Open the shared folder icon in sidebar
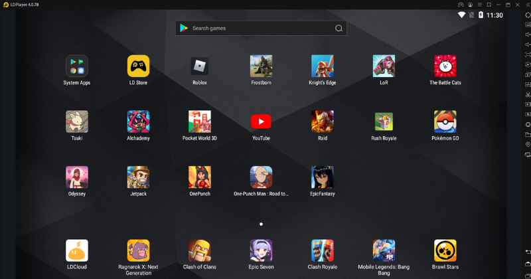531x279 pixels. (528, 135)
